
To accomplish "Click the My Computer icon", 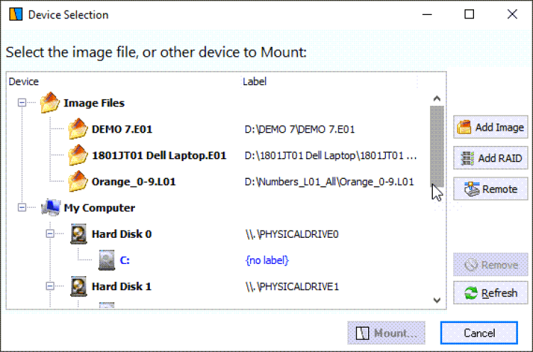I will 50,208.
